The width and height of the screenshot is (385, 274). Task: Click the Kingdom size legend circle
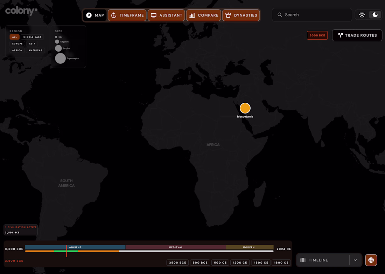[x=57, y=42]
